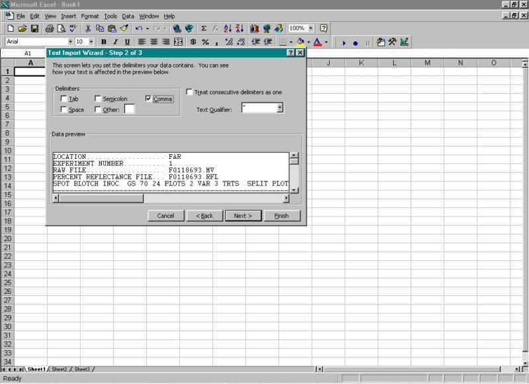Open the File menu
This screenshot has height=384, width=529.
[21, 16]
